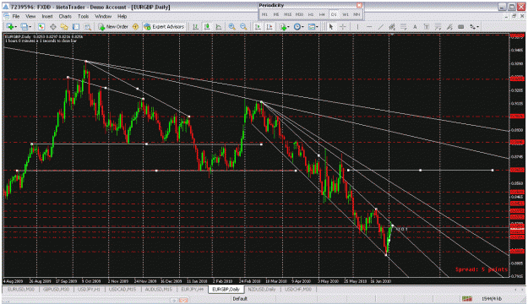The width and height of the screenshot is (528, 304).
Task: Switch periodicity to MN
Action: coord(357,14)
